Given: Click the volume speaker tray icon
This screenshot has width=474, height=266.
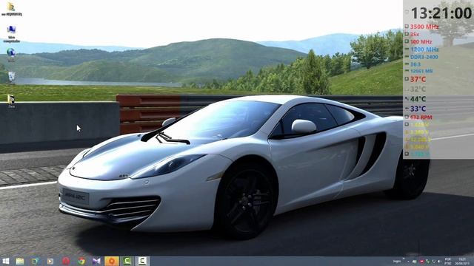Looking at the screenshot, I should 439,262.
